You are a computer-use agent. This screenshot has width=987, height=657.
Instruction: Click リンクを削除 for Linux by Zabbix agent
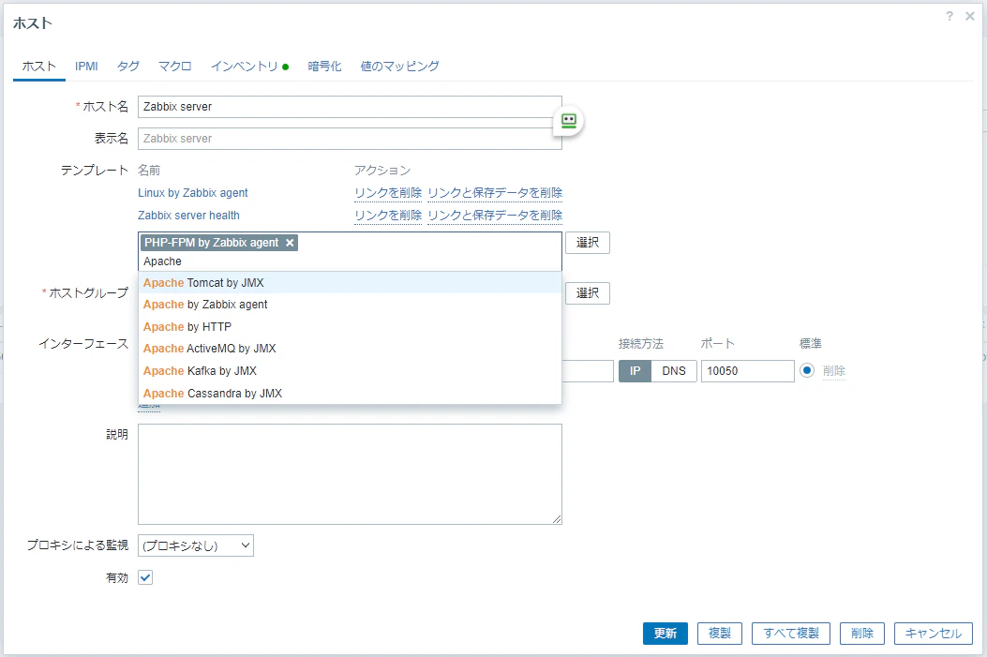point(388,193)
